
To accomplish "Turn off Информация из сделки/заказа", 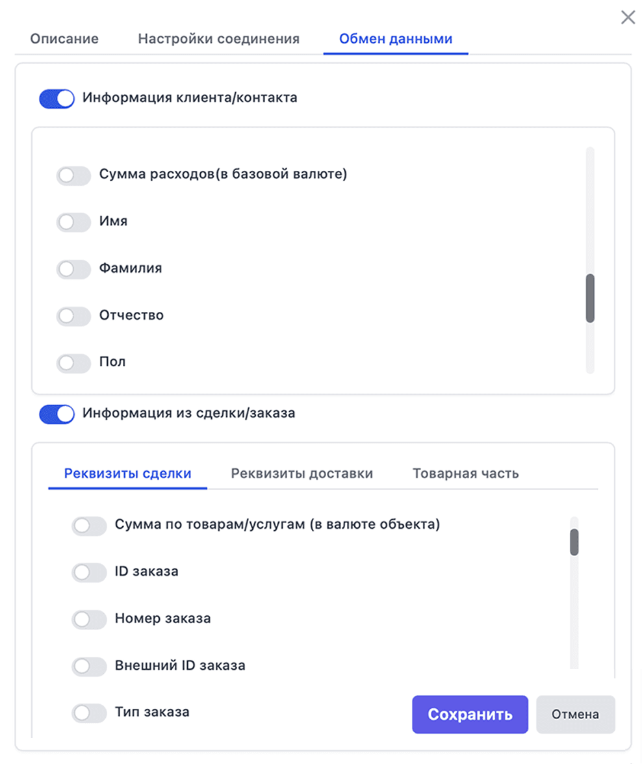I will coord(56,413).
